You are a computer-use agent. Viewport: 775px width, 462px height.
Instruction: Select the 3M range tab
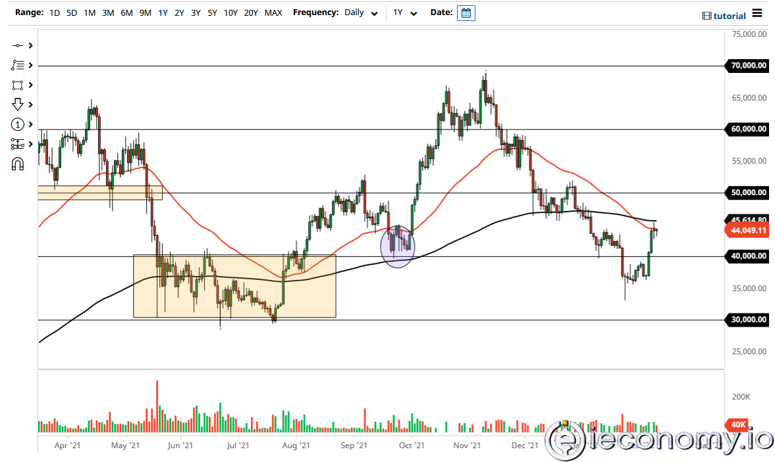108,12
